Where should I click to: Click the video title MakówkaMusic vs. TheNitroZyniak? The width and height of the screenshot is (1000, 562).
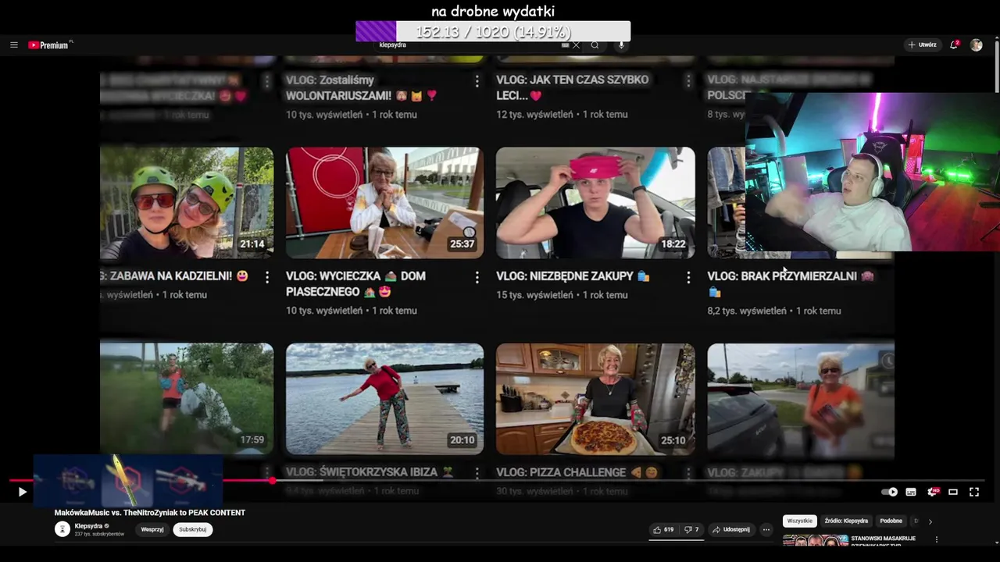click(x=150, y=513)
